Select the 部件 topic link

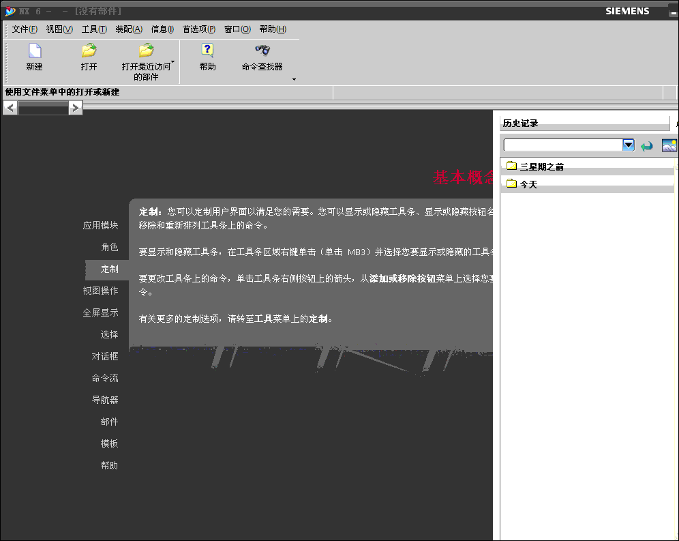coord(110,422)
